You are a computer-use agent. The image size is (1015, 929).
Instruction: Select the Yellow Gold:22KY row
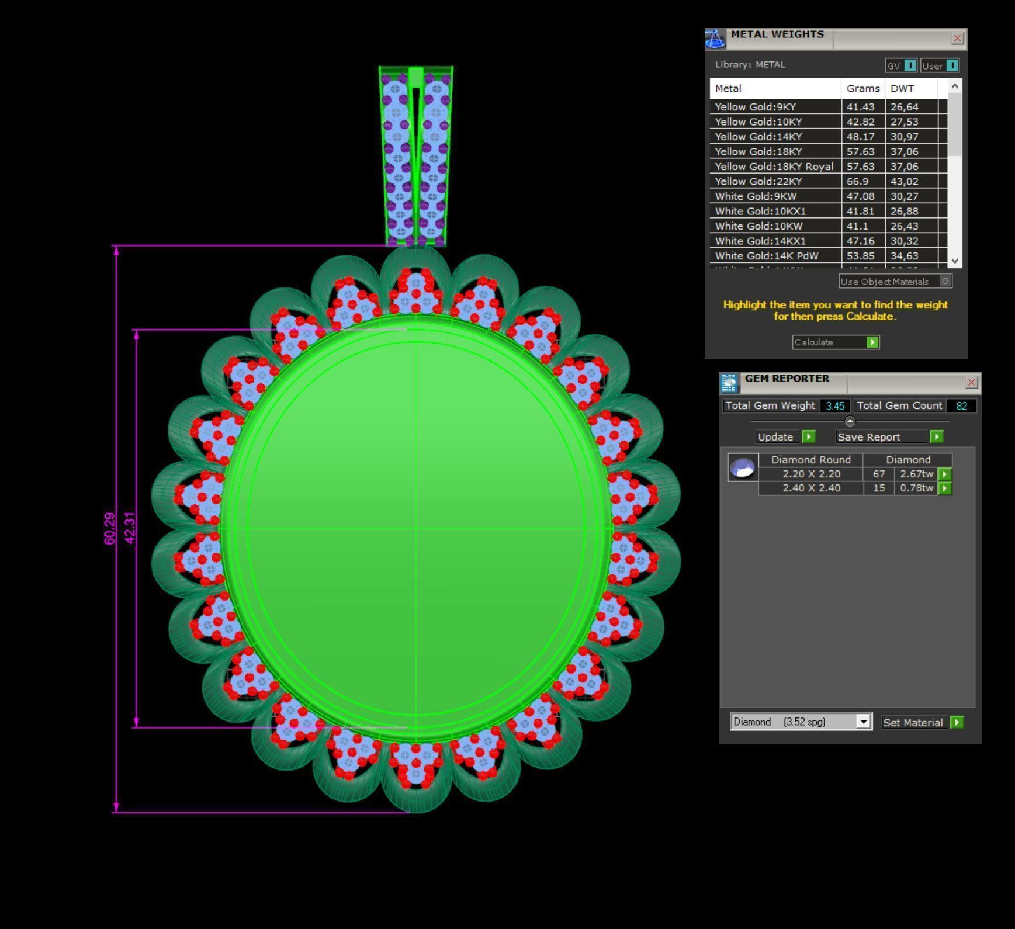tap(829, 182)
